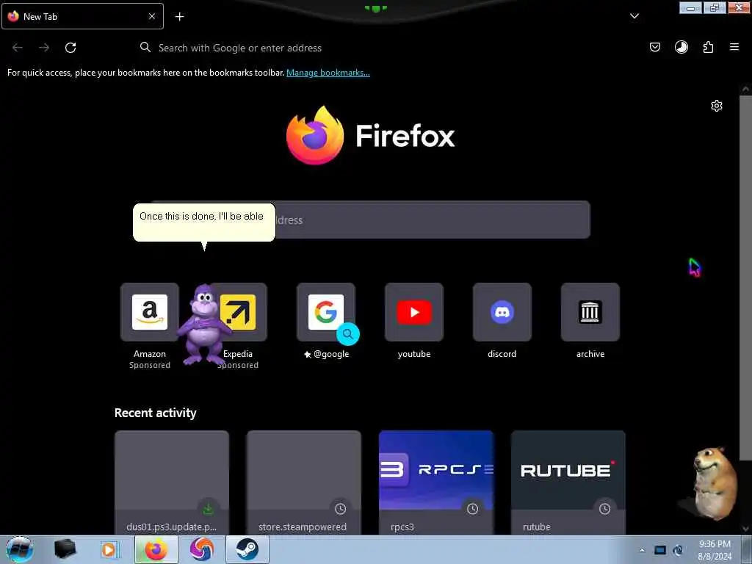Click the Manage bookmarks link
This screenshot has height=564, width=752.
coord(328,73)
